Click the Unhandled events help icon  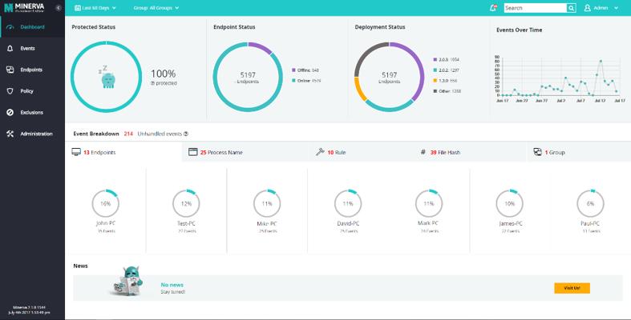(x=186, y=134)
